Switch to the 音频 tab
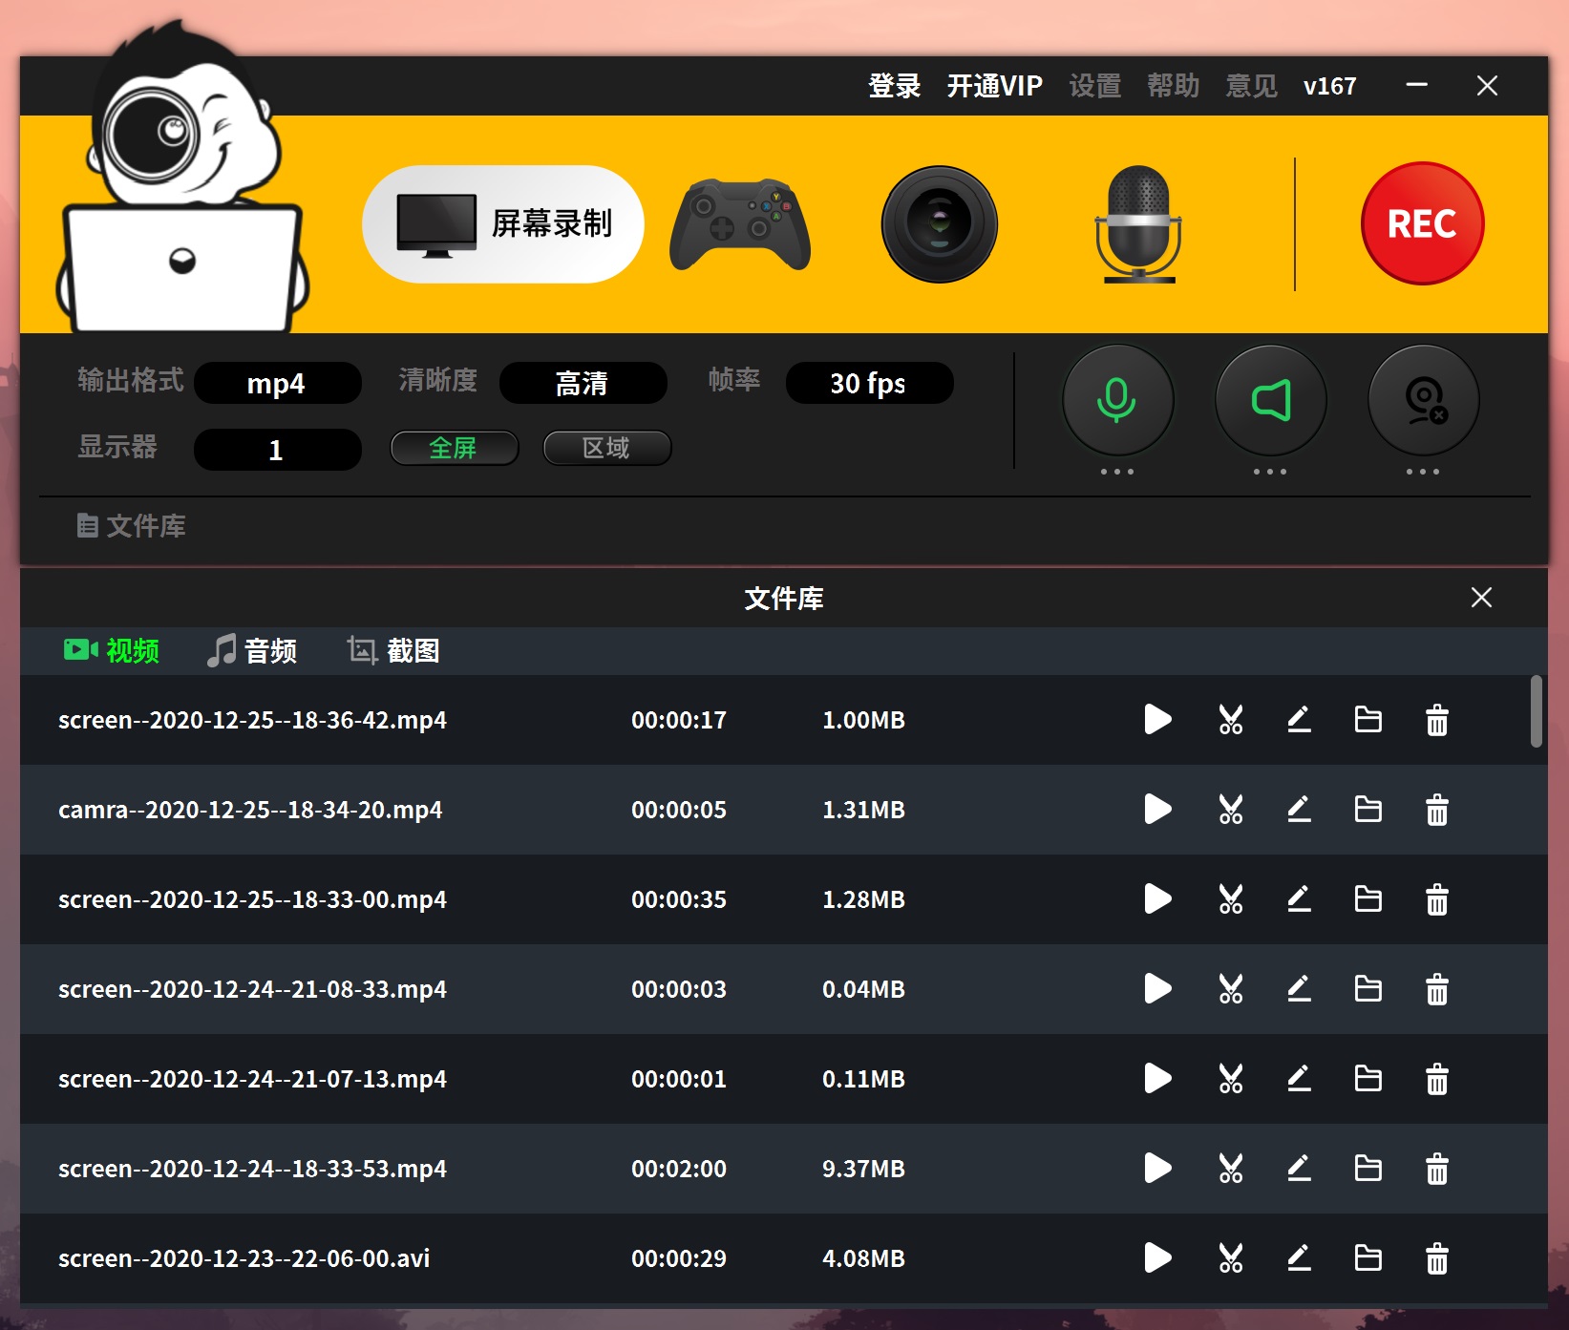The width and height of the screenshot is (1569, 1330). point(253,651)
